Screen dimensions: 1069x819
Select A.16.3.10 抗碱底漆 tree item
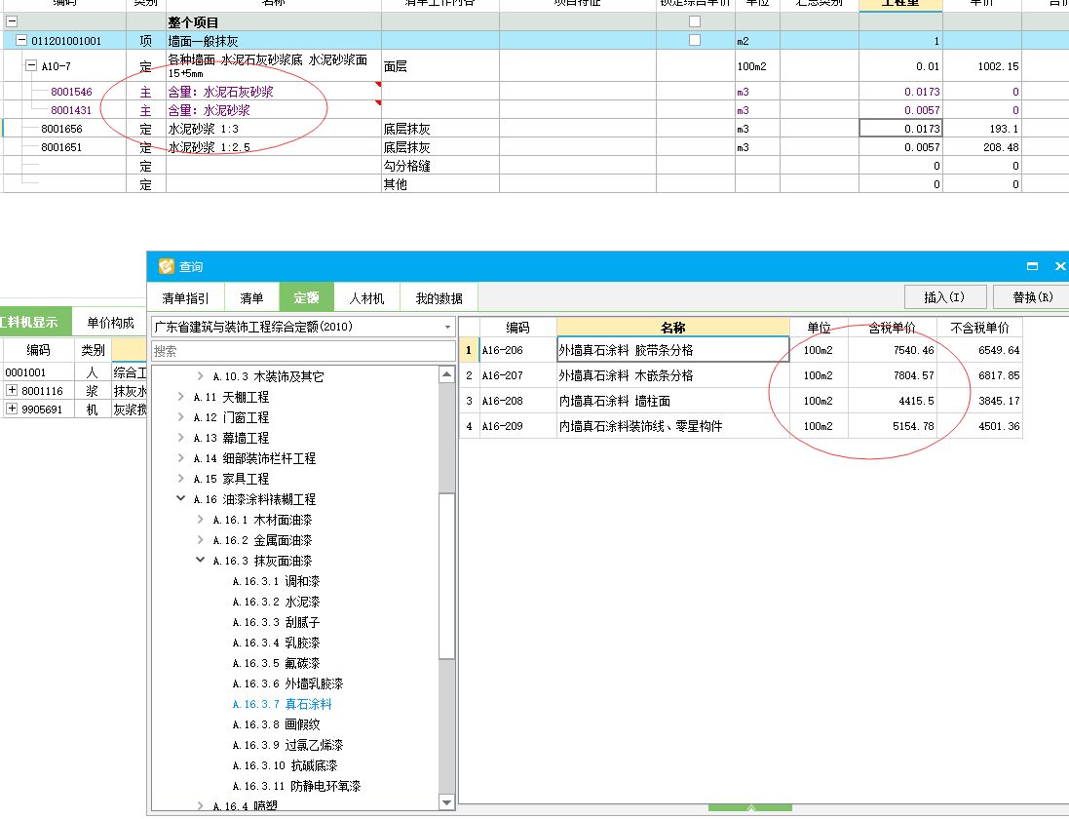(285, 765)
